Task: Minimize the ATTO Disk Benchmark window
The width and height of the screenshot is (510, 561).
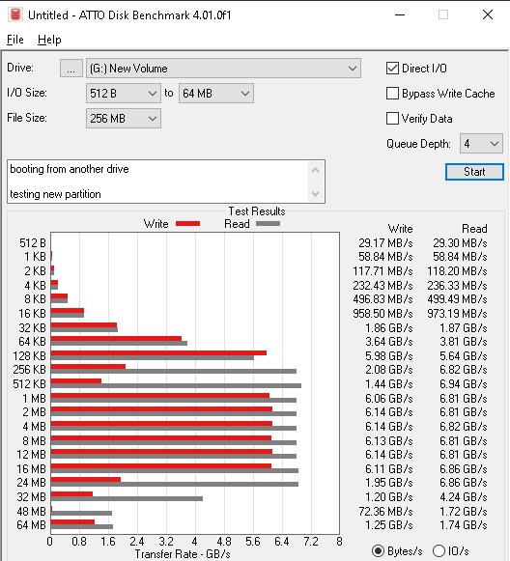Action: pos(400,14)
